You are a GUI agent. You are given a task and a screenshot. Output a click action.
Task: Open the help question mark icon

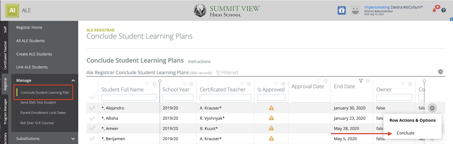click(444, 10)
